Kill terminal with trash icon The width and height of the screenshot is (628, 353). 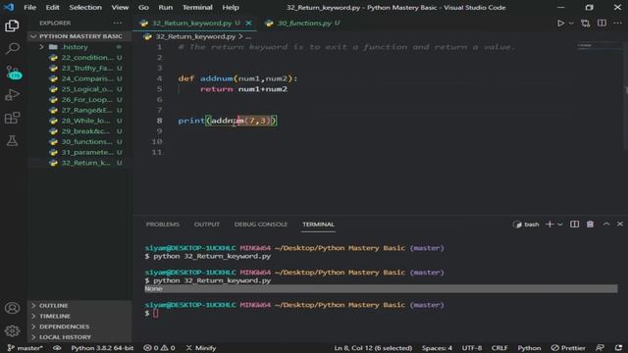[x=590, y=225]
